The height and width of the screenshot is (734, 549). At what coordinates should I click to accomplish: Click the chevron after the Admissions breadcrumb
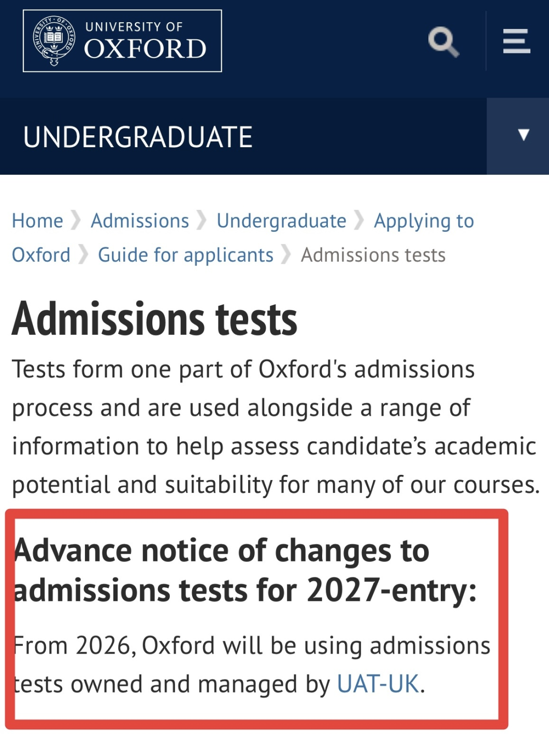[x=203, y=220]
